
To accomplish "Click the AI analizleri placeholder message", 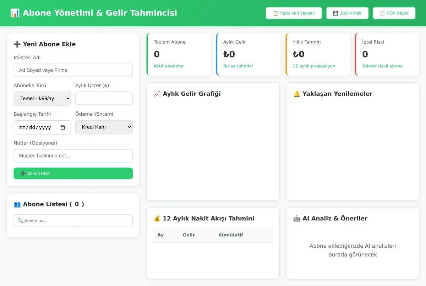I will pyautogui.click(x=353, y=250).
